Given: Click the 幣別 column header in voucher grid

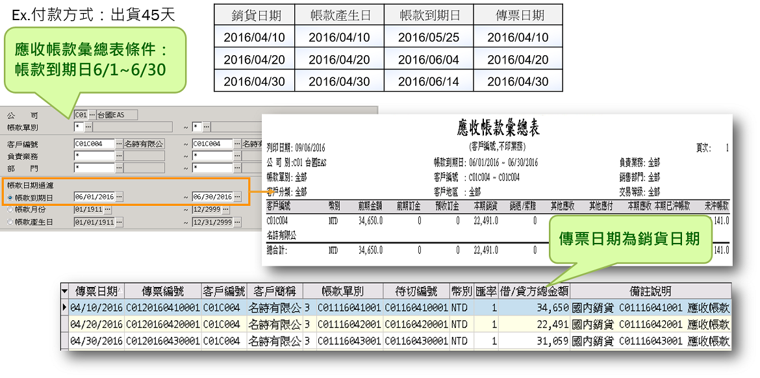Looking at the screenshot, I should pos(461,291).
